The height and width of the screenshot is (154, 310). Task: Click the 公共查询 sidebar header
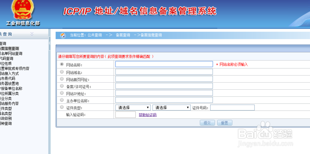click(x=6, y=34)
